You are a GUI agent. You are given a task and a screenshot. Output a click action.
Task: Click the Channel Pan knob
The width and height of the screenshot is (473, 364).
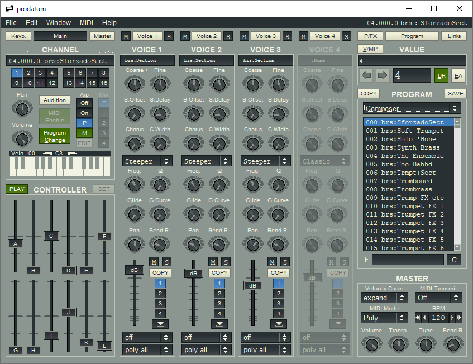click(x=22, y=108)
